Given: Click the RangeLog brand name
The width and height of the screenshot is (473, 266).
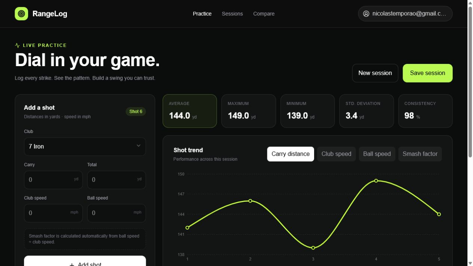Looking at the screenshot, I should [x=50, y=14].
